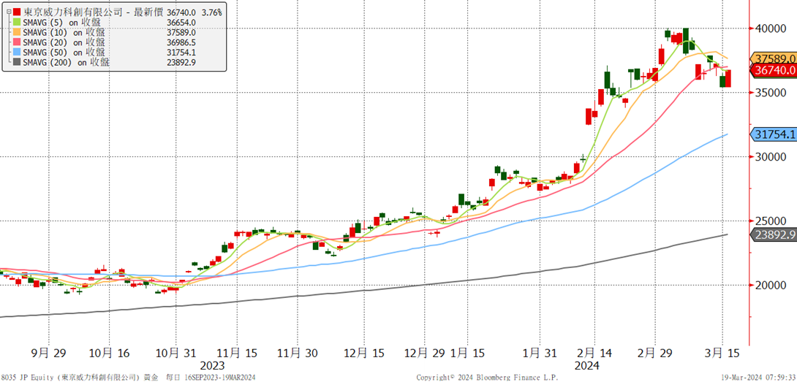797x382 pixels.
Task: Click the 3.76% change value in legend
Action: pos(211,12)
